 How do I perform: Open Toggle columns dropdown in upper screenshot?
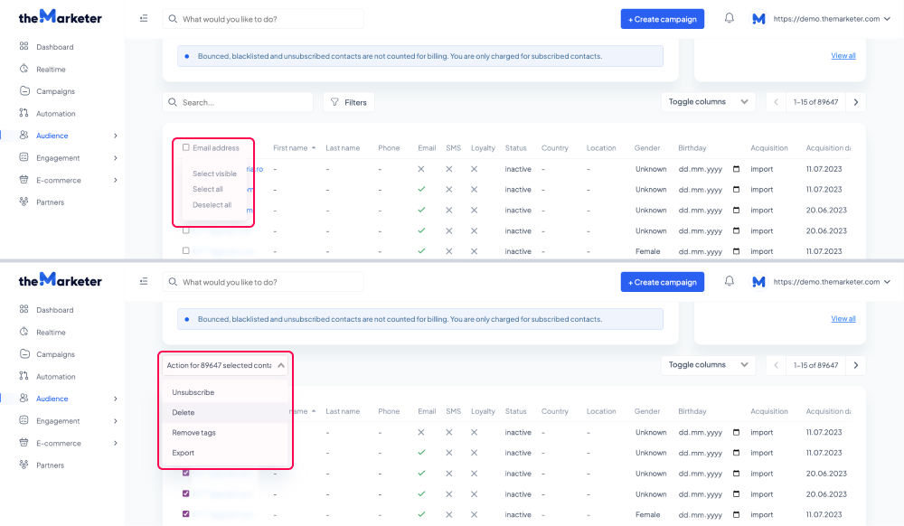tap(708, 102)
